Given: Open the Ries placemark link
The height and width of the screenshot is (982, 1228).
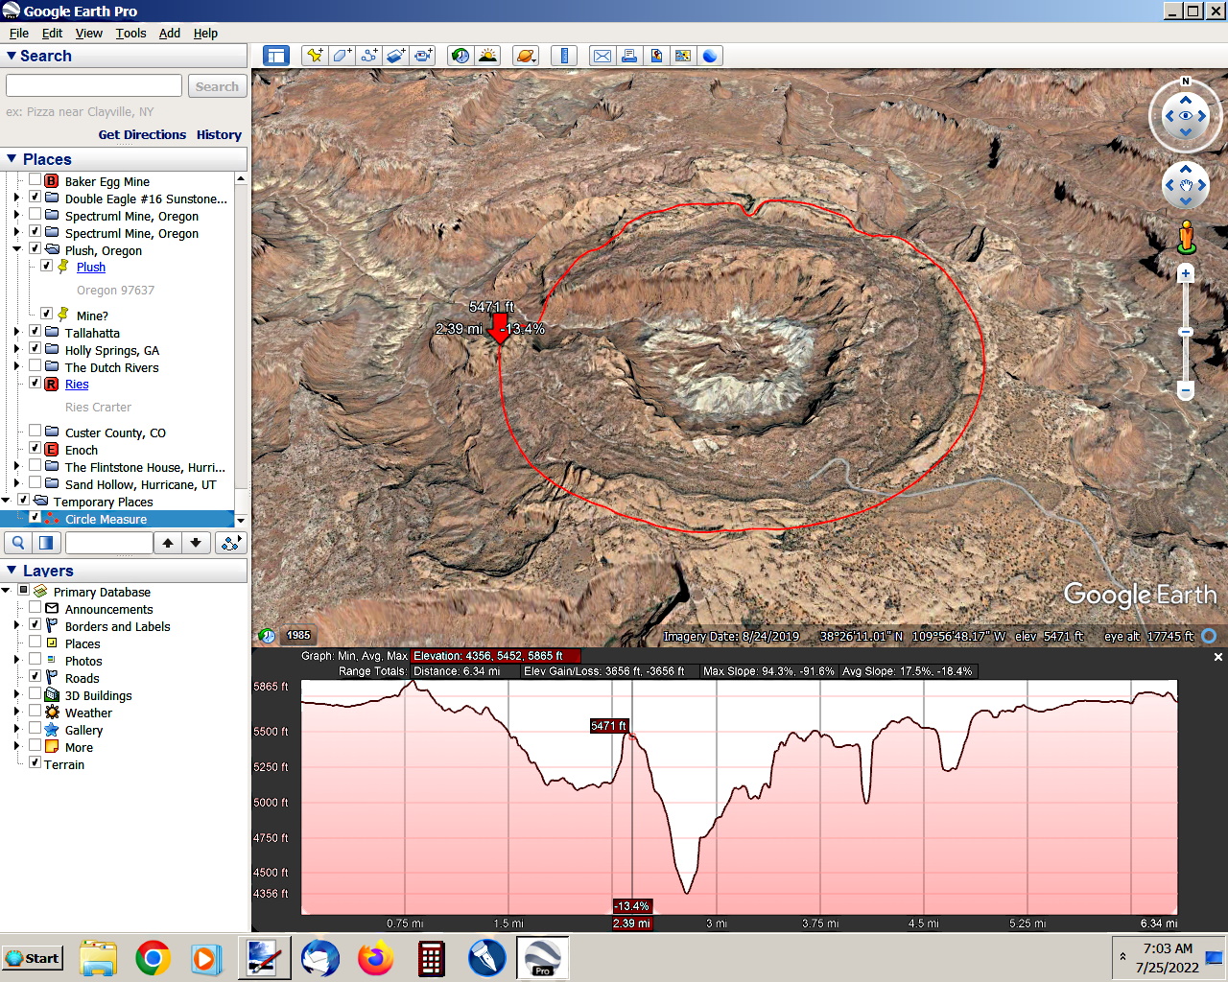Looking at the screenshot, I should tap(77, 384).
